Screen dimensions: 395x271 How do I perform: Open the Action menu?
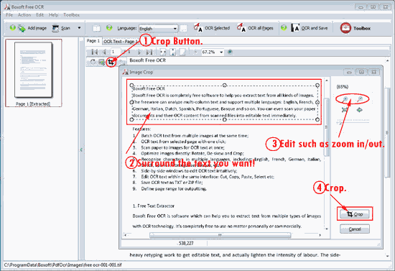[x=24, y=15]
